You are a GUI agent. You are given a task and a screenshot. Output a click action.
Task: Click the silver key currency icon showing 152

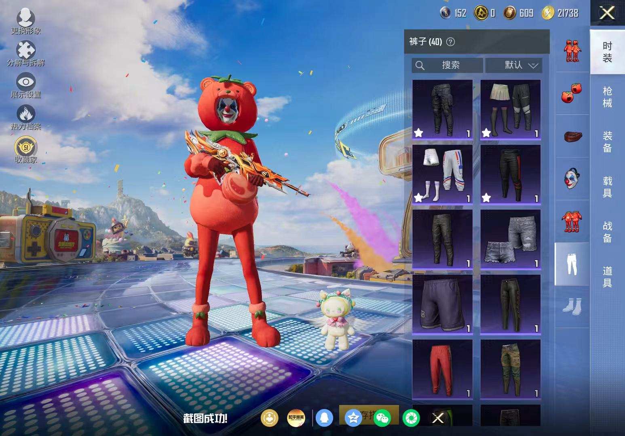445,13
